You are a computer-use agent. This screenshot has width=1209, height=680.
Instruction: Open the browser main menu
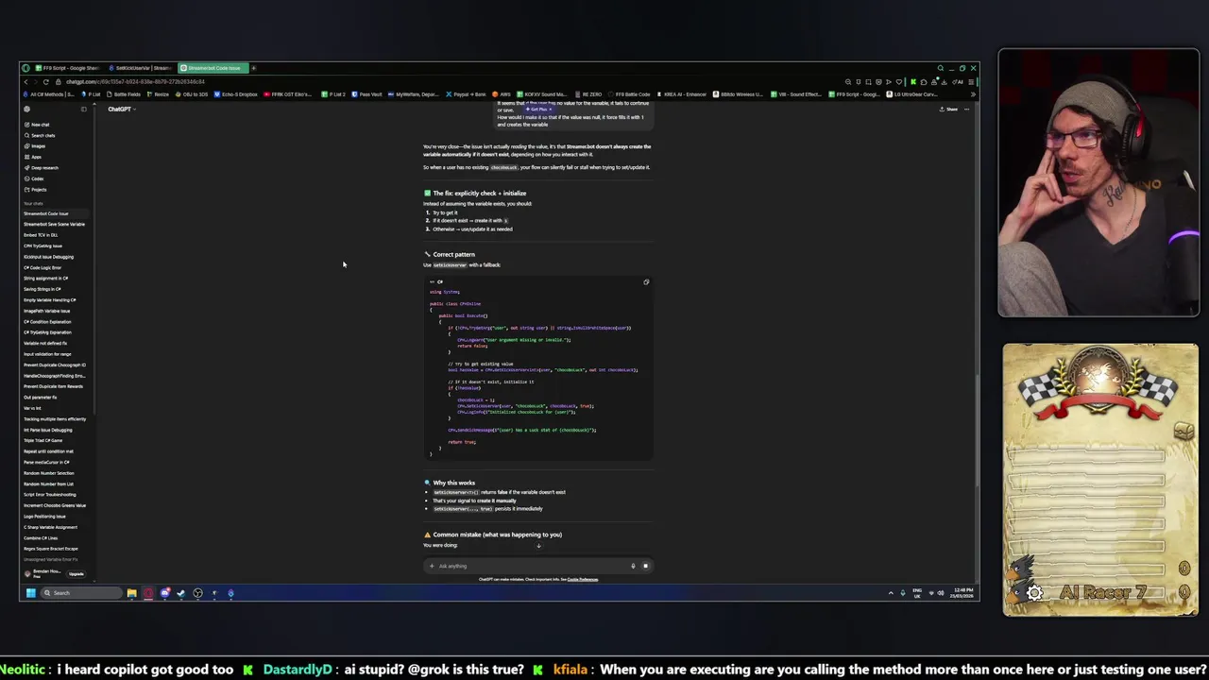point(971,82)
